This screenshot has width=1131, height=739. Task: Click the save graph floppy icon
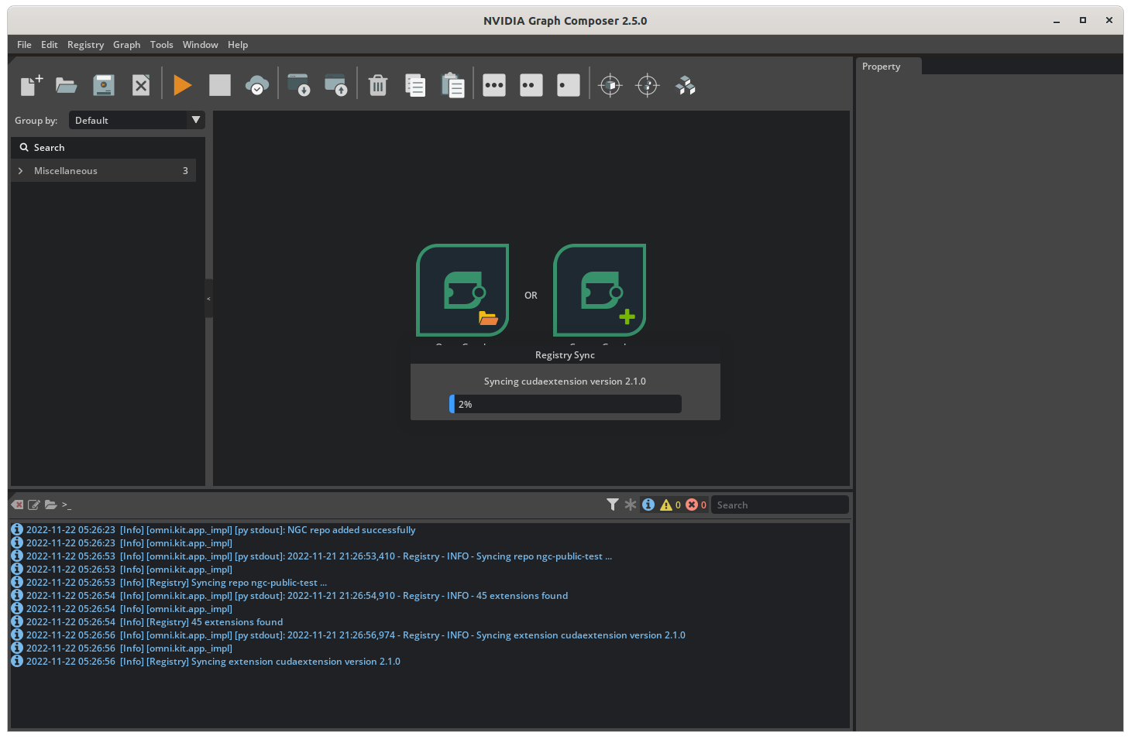[x=104, y=85]
